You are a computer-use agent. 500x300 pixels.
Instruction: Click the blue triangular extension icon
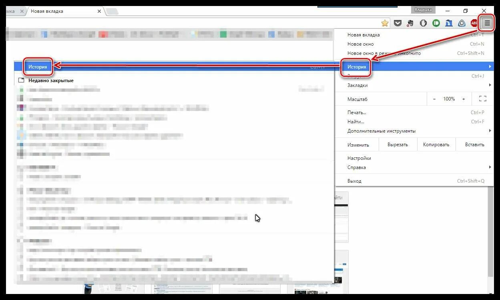click(x=462, y=23)
